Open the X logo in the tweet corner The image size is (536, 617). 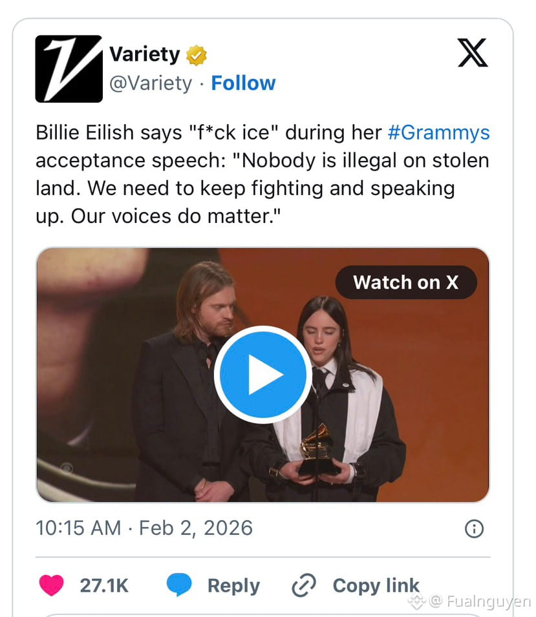click(473, 52)
